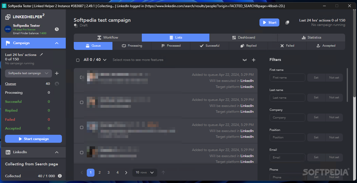Viewport: 357px width, 183px height.
Task: Open the Replied list in sidebar
Action: pos(11,111)
